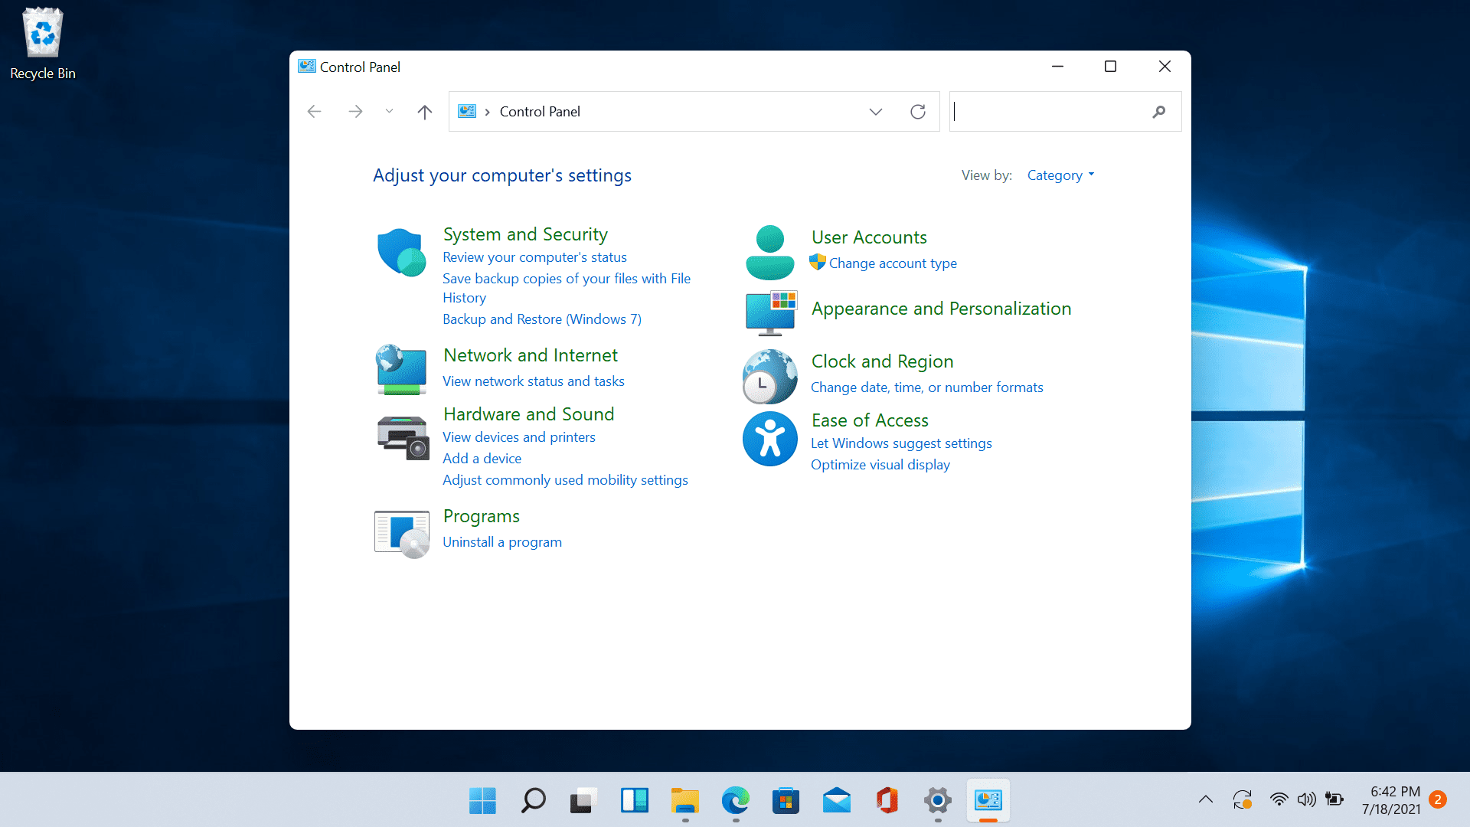1470x827 pixels.
Task: Open Clock and Region settings
Action: (881, 361)
